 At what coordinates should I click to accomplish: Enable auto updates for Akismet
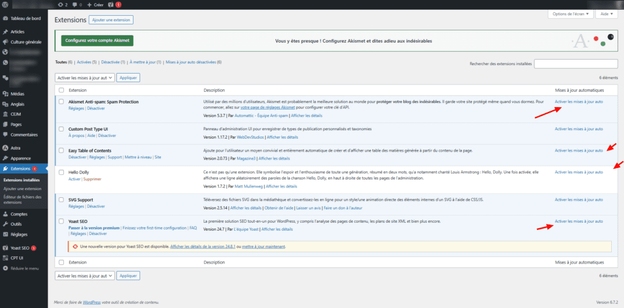[579, 102]
